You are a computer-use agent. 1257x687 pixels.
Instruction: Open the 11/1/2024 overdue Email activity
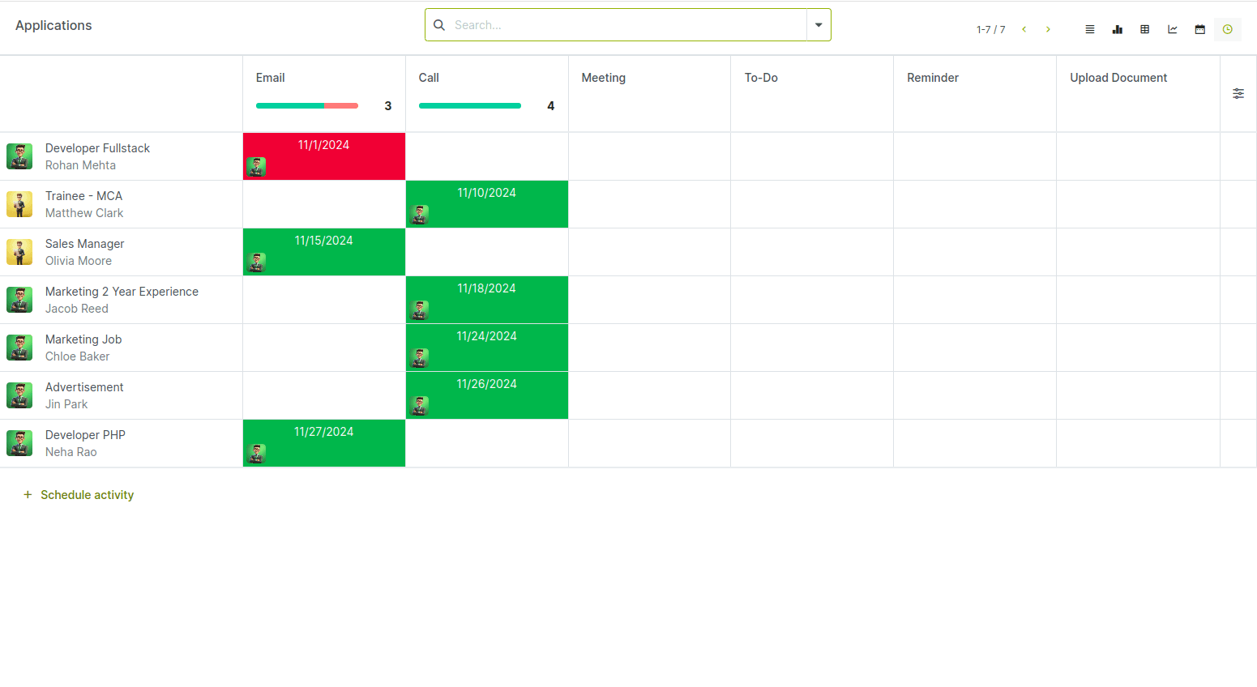(x=324, y=156)
